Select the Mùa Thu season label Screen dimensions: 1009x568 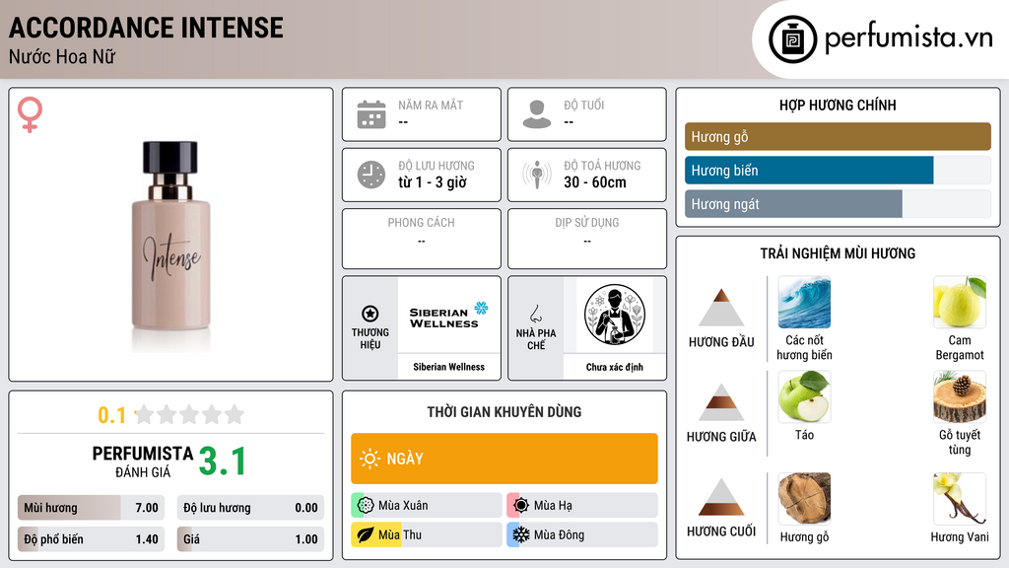click(x=400, y=534)
